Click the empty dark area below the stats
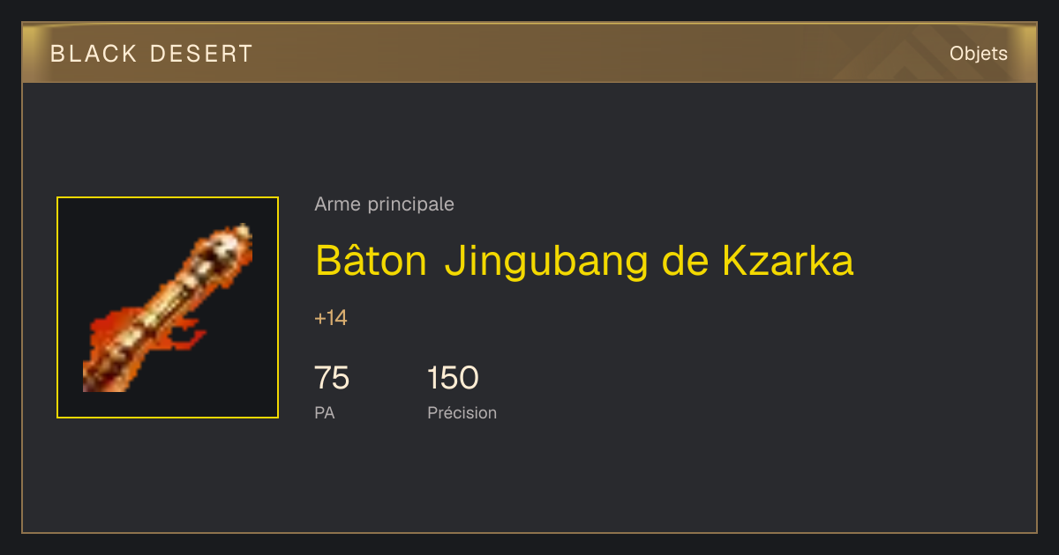Image resolution: width=1059 pixels, height=555 pixels. (529, 480)
